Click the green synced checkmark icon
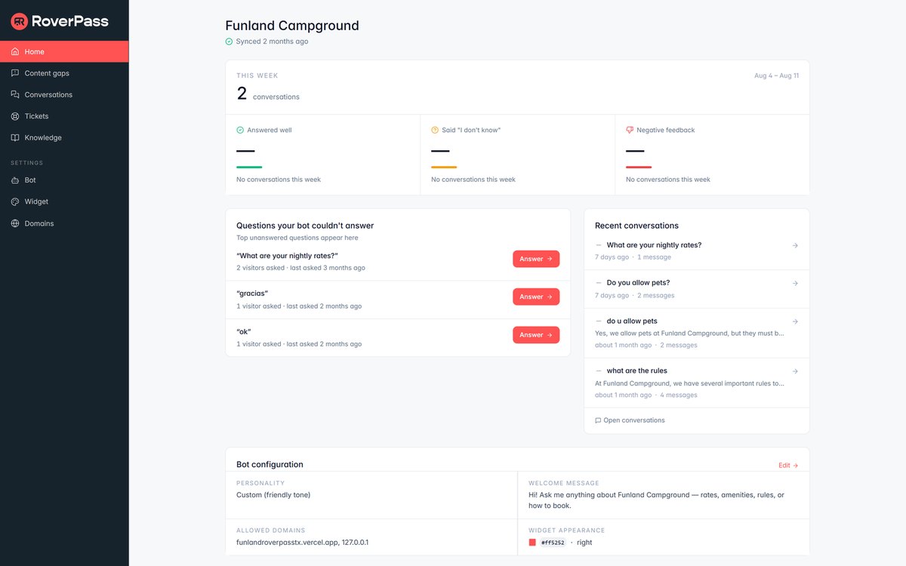Screen dimensions: 906x566 229,42
